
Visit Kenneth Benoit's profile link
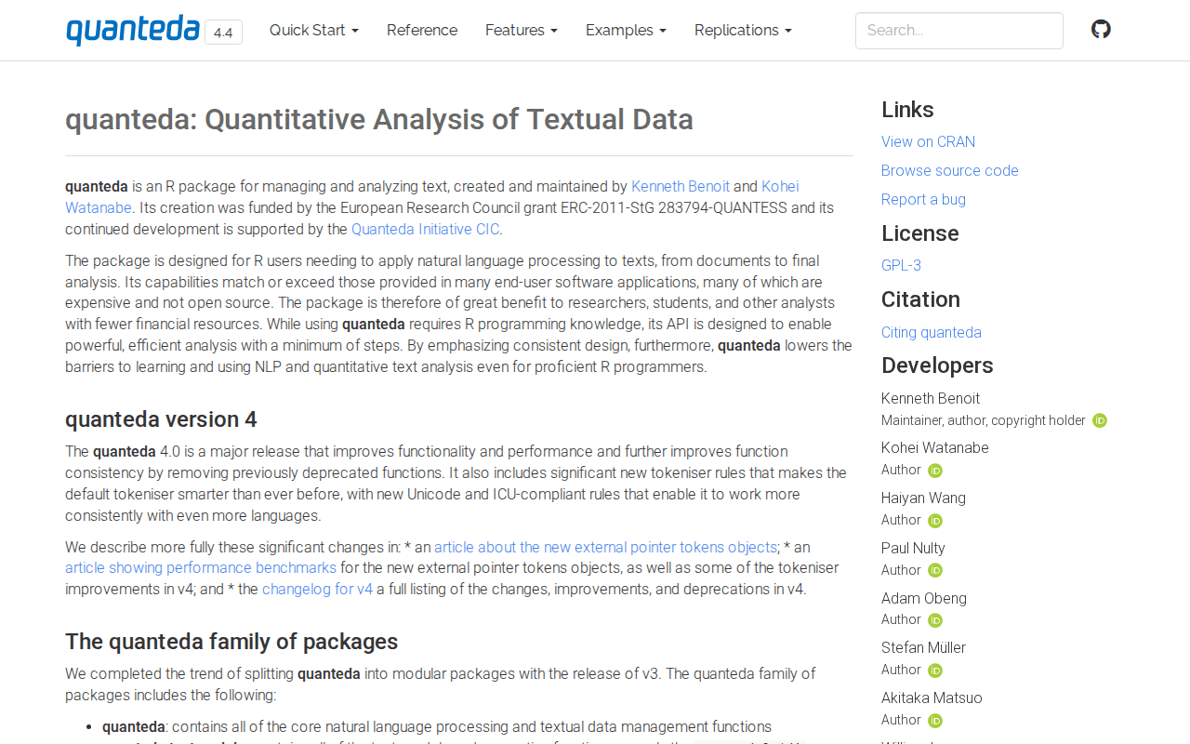(681, 186)
